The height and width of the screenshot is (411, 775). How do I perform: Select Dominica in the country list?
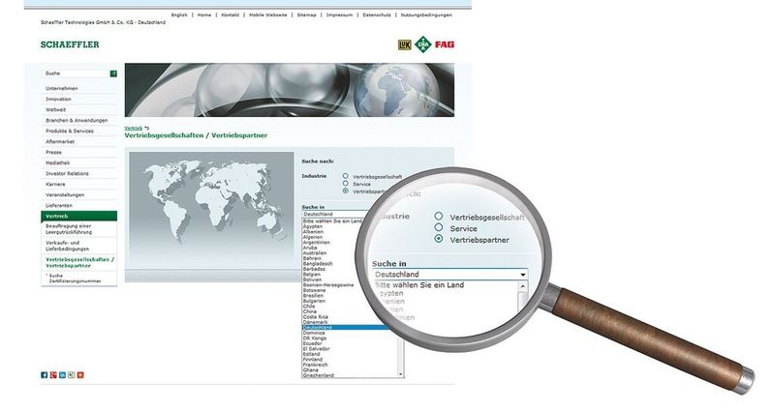pyautogui.click(x=314, y=333)
